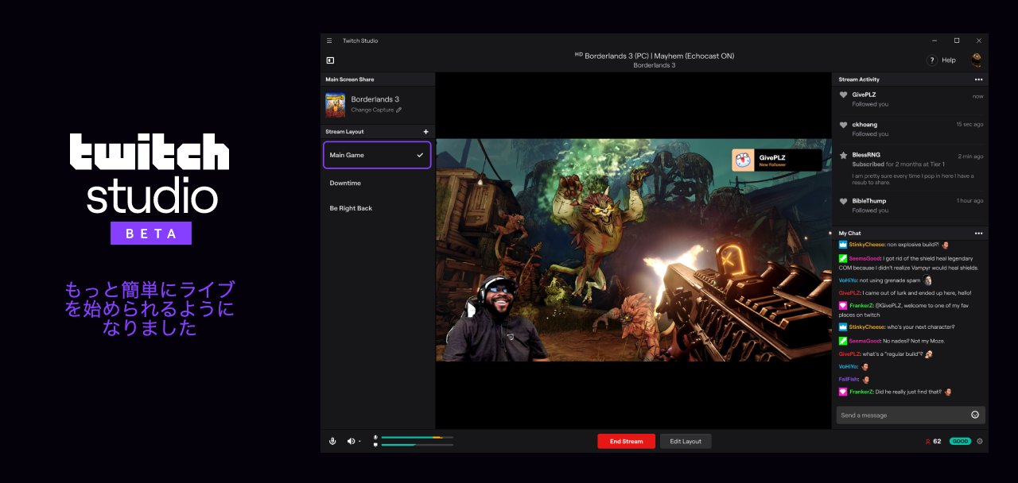Screen dimensions: 1018x483
Task: Add a new stream layout with plus icon
Action: click(x=425, y=132)
